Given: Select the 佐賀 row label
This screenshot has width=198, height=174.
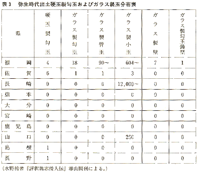Looking at the screenshot, I should pos(18,73).
